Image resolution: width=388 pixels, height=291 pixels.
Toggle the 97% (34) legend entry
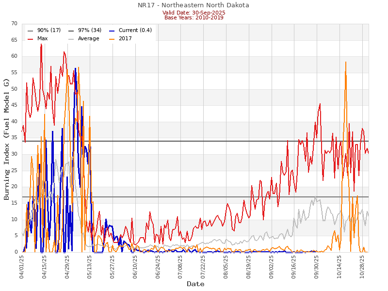(x=90, y=31)
